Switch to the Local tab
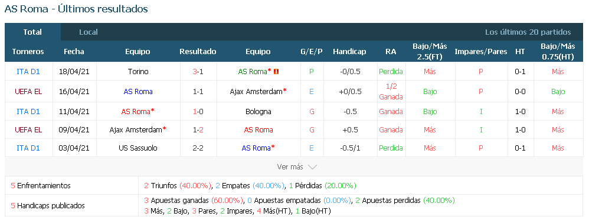Screen dimensions: 589x220 tap(89, 32)
